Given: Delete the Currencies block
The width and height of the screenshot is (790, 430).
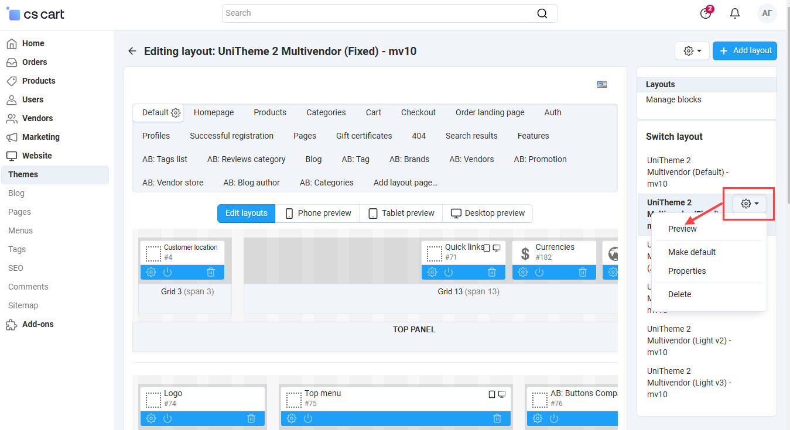Looking at the screenshot, I should coord(583,272).
